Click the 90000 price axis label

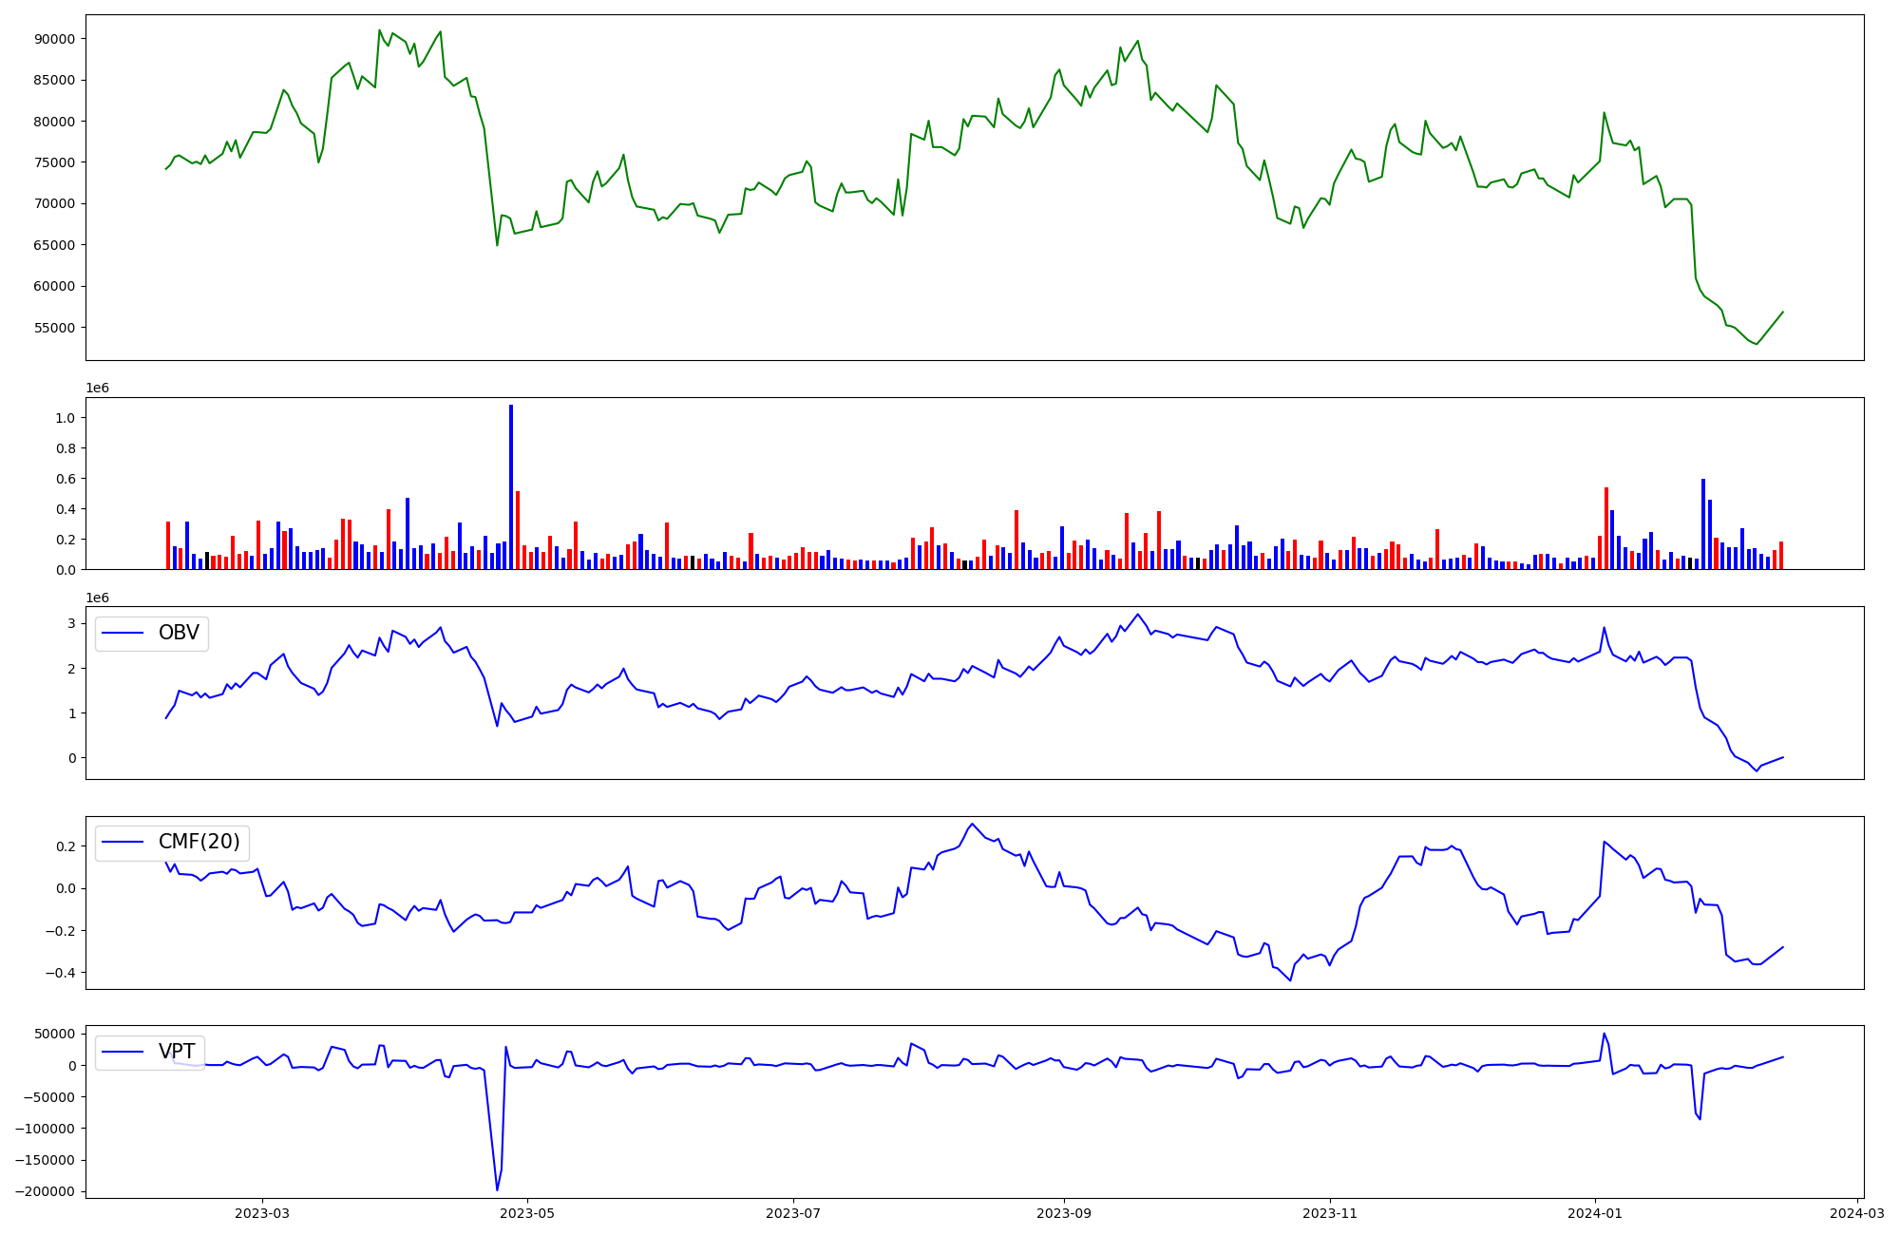55,39
